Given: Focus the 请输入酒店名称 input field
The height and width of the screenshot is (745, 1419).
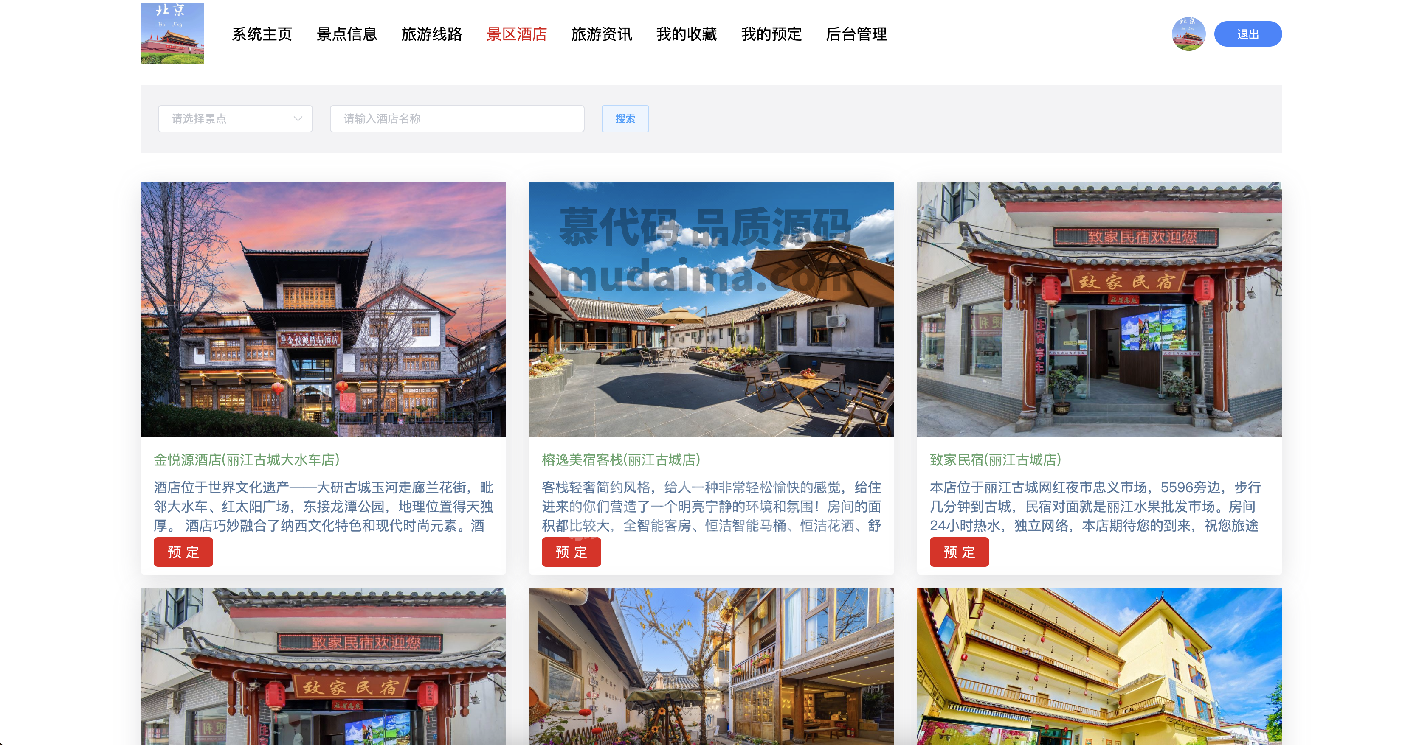Looking at the screenshot, I should tap(457, 118).
